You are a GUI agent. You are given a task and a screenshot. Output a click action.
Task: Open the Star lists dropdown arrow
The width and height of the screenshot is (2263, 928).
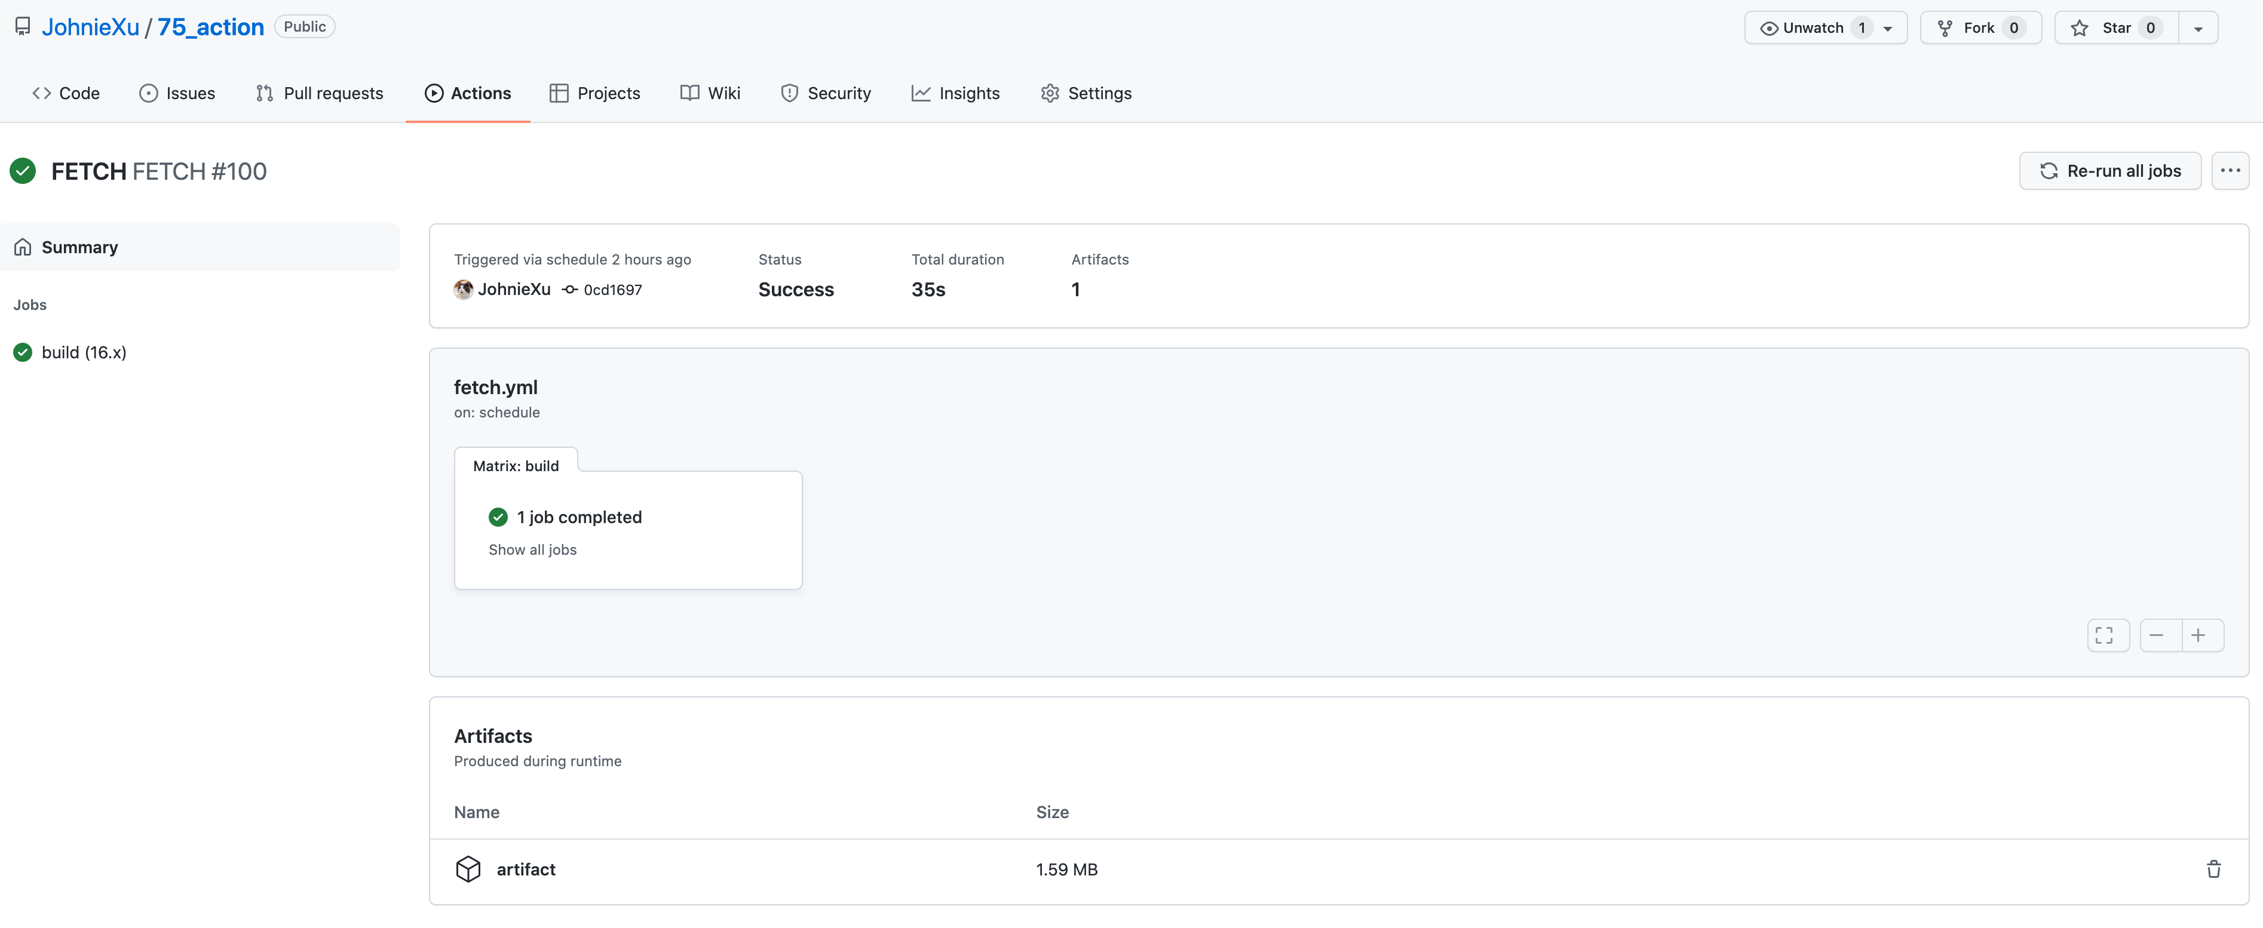2198,28
